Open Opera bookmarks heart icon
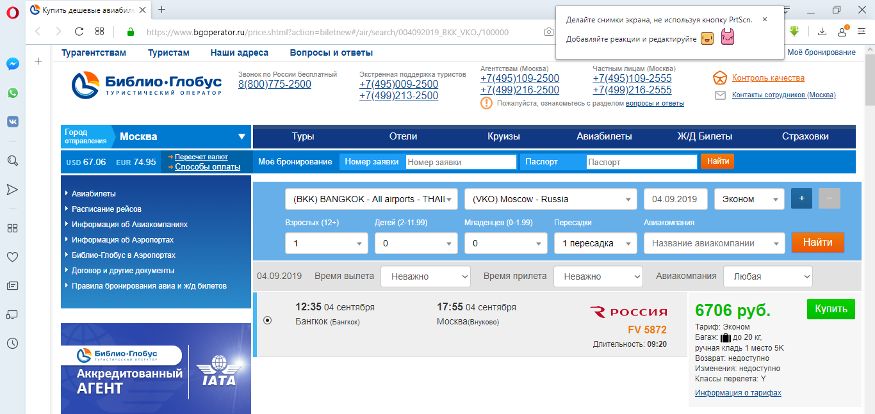 tap(12, 257)
